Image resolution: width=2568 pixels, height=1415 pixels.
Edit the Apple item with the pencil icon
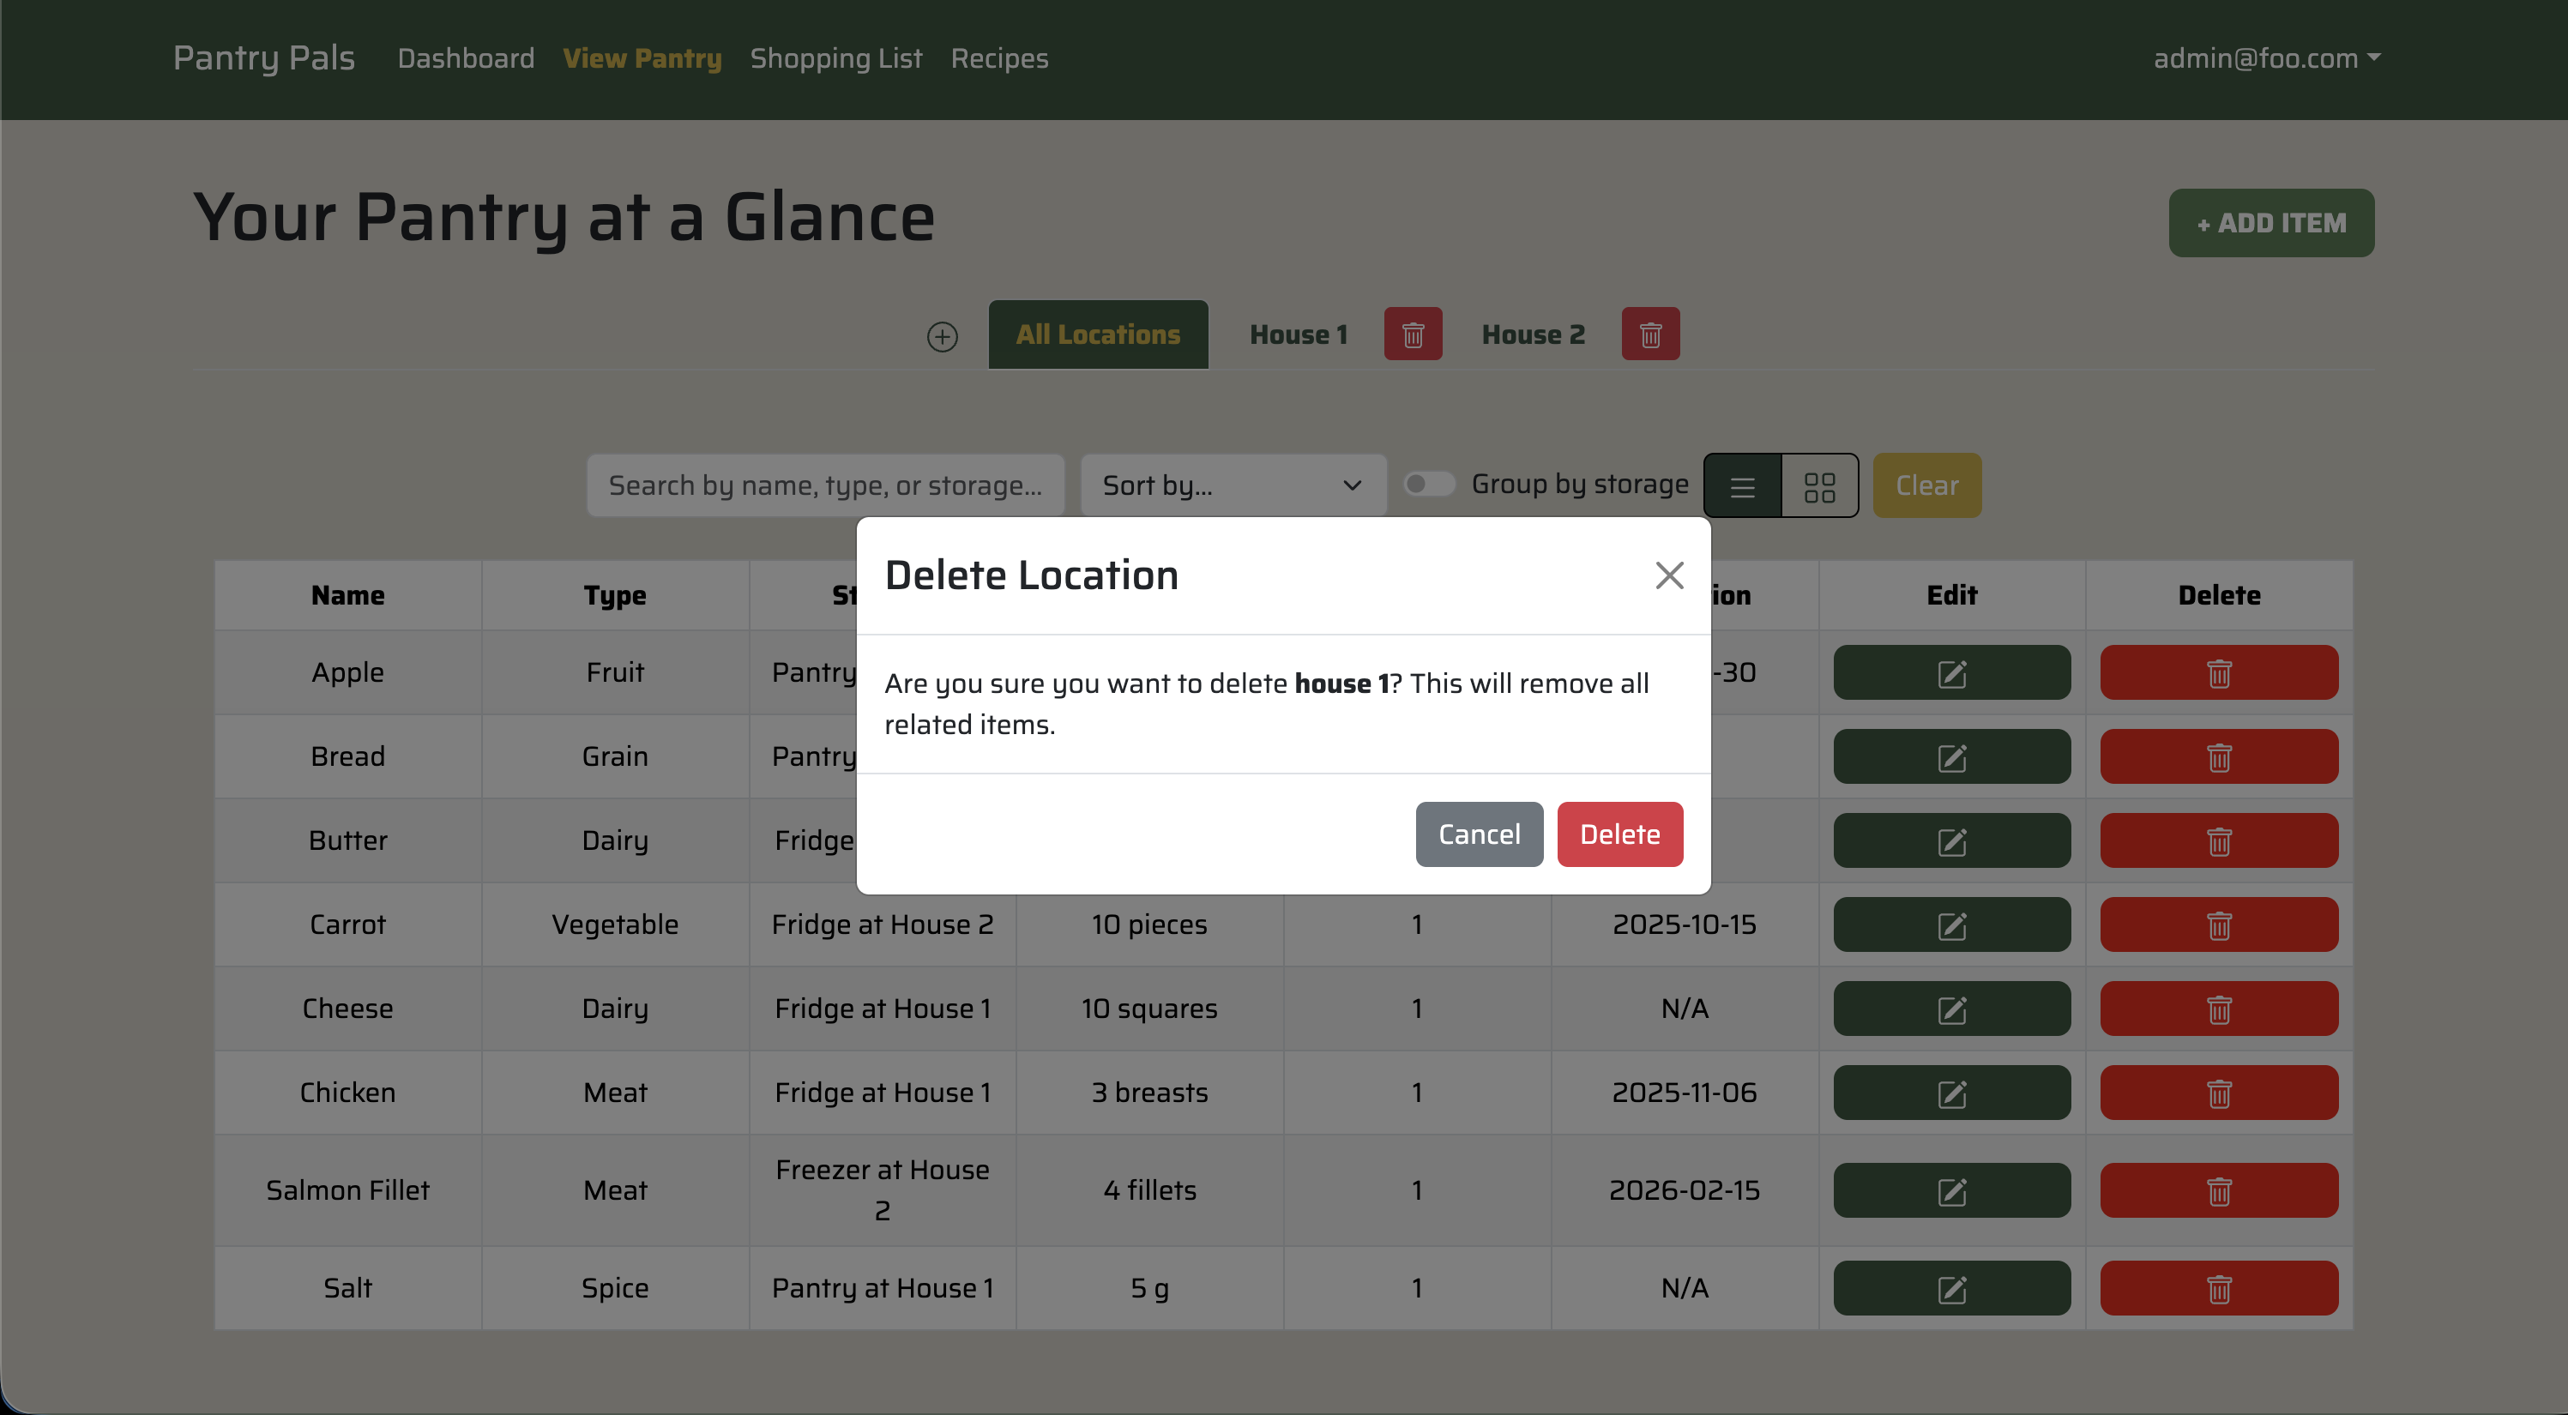pos(1951,671)
